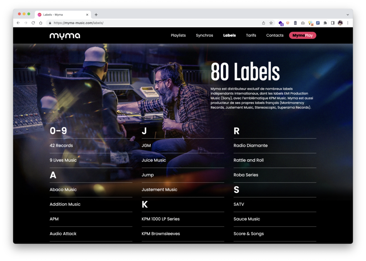Reload the page with the refresh icon
This screenshot has width=366, height=261.
[33, 23]
